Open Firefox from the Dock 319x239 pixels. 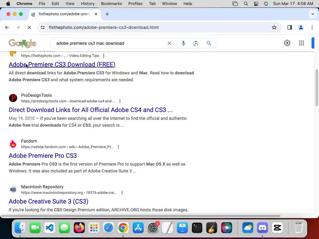click(79, 227)
